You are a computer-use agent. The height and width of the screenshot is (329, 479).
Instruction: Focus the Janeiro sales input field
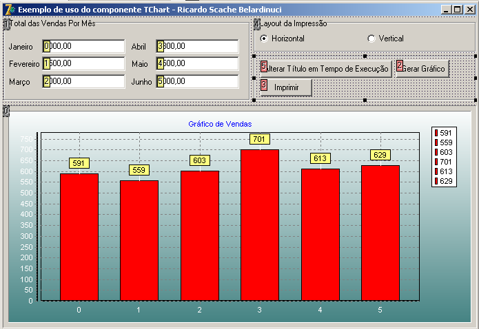tap(83, 46)
